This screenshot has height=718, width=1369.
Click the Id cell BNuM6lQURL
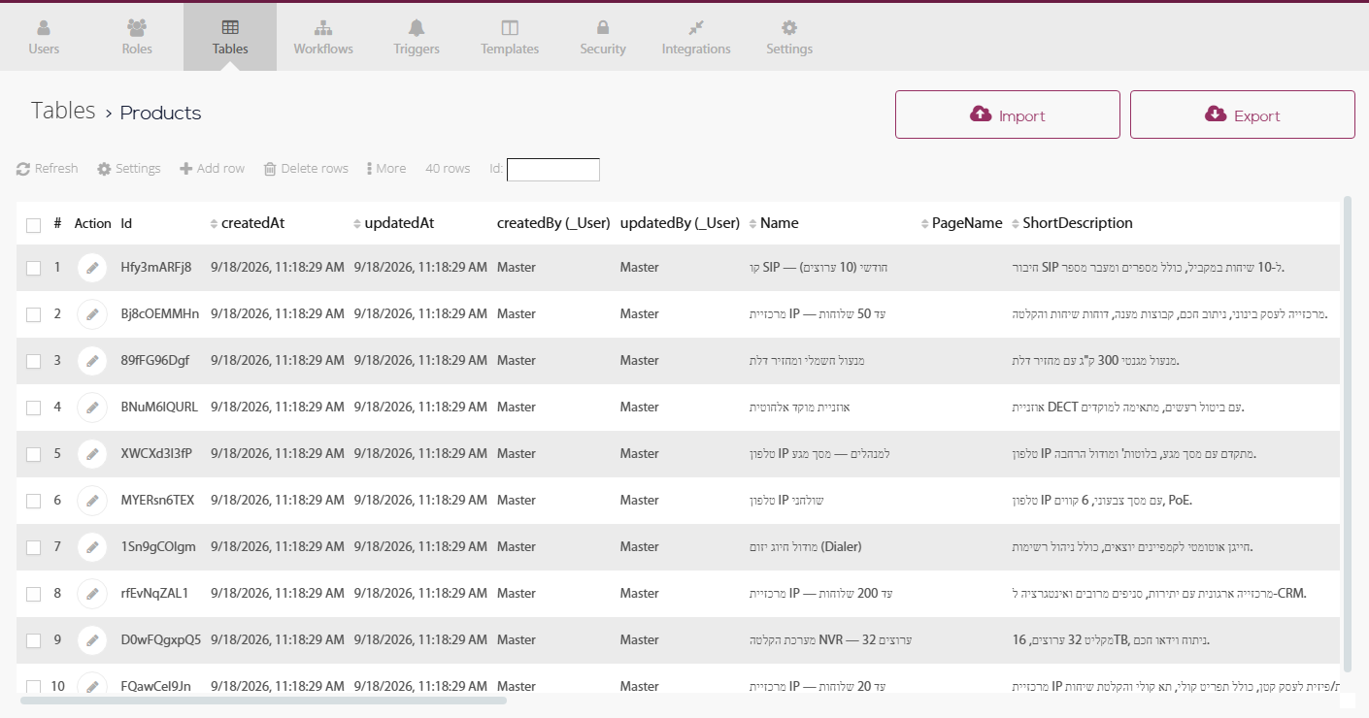pos(159,408)
